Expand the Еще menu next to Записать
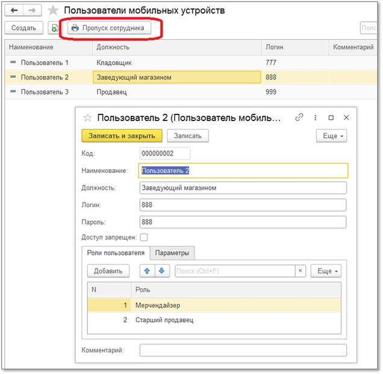The image size is (383, 374). point(331,136)
